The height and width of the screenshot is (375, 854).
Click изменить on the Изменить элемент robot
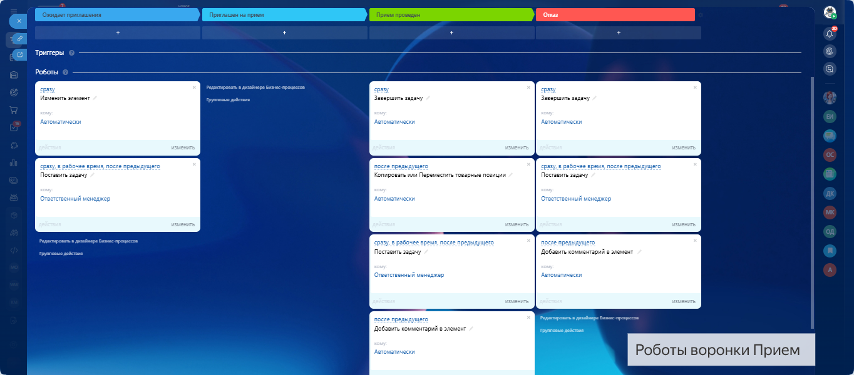183,148
